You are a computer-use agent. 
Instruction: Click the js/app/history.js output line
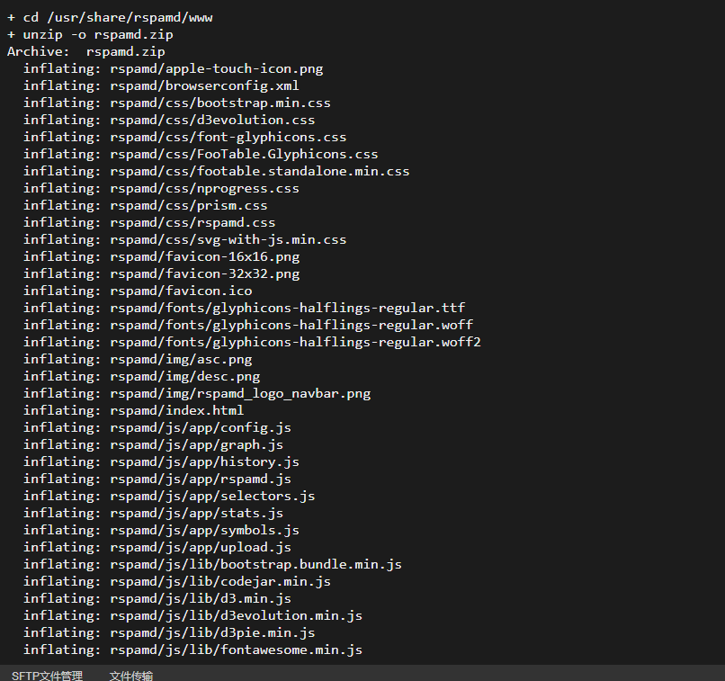click(x=161, y=462)
